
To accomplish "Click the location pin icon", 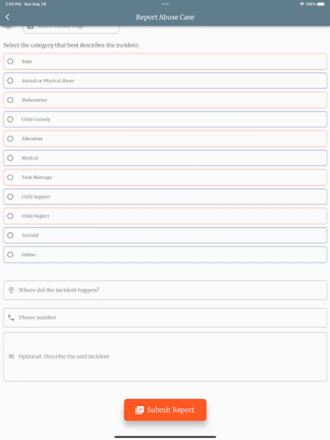I will click(11, 290).
